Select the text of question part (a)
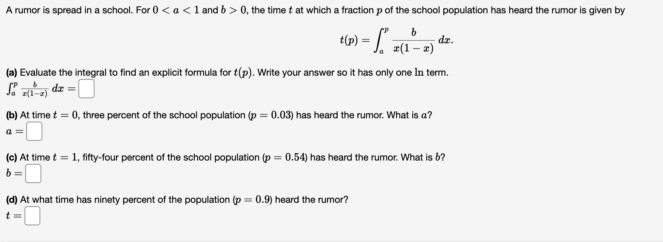663x242 pixels. click(227, 72)
